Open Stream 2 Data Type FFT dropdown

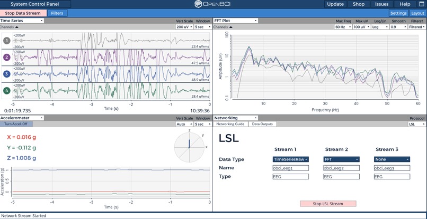[342, 159]
